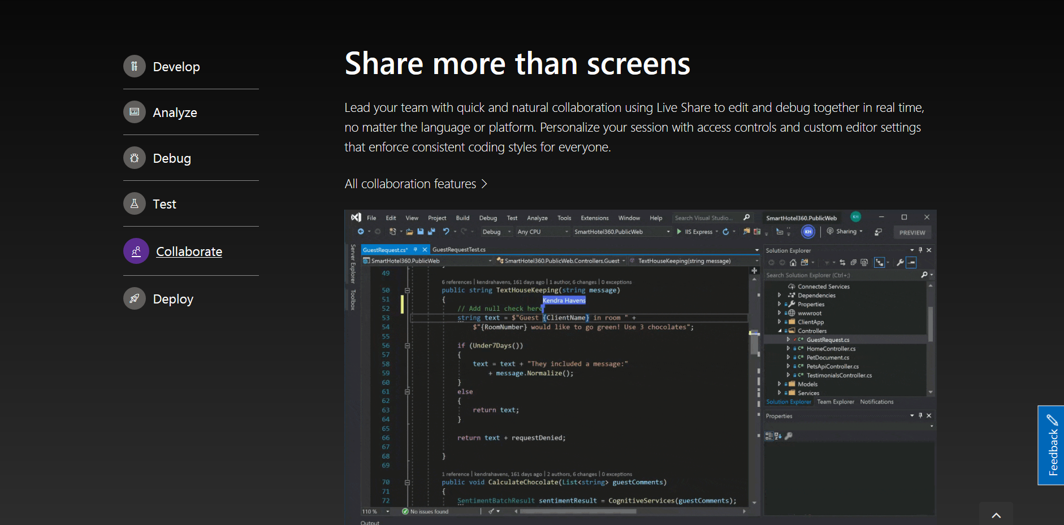Screen dimensions: 1064x525
Task: Collapse the Controllers tree node
Action: [780, 331]
